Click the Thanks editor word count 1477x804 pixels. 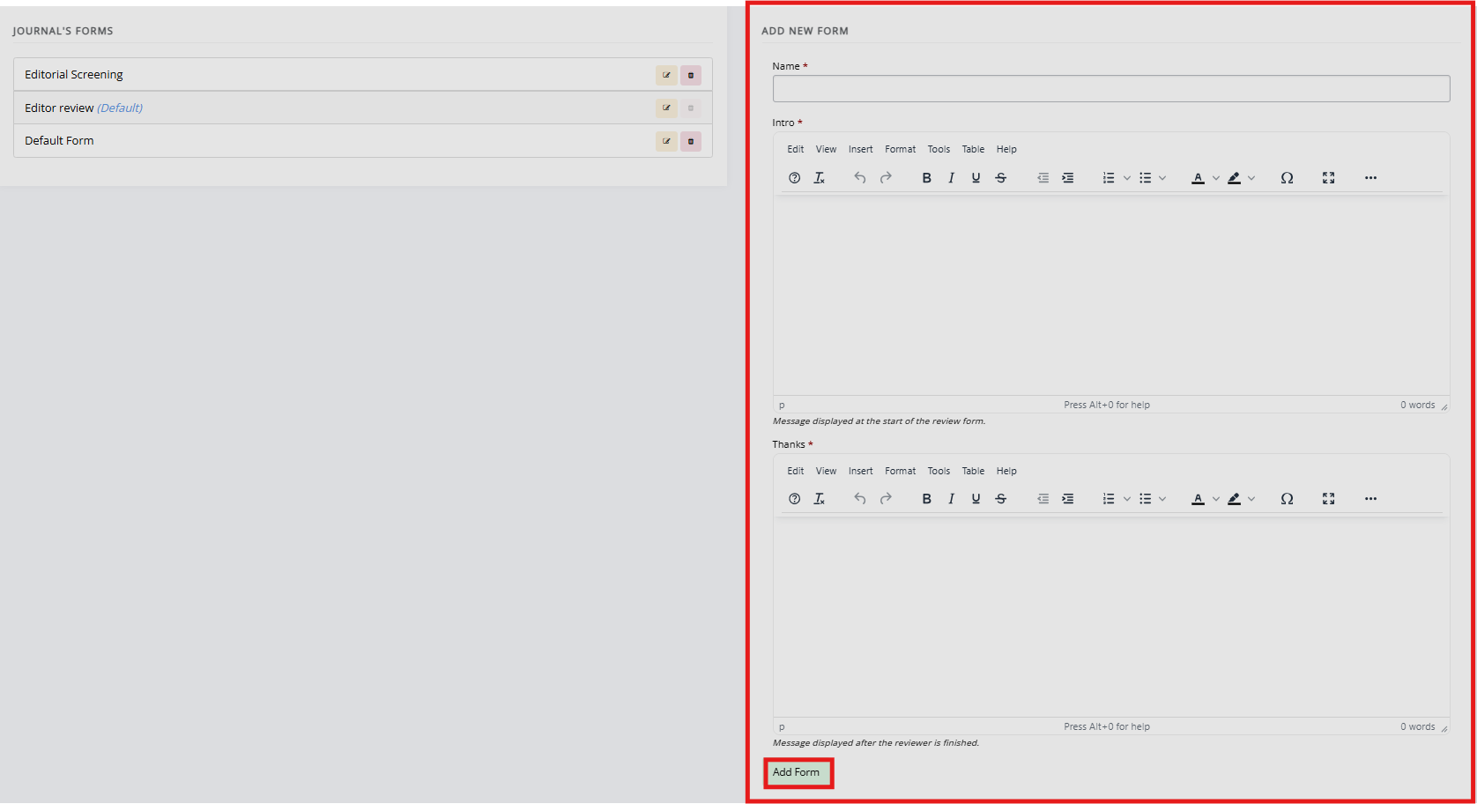(x=1417, y=726)
